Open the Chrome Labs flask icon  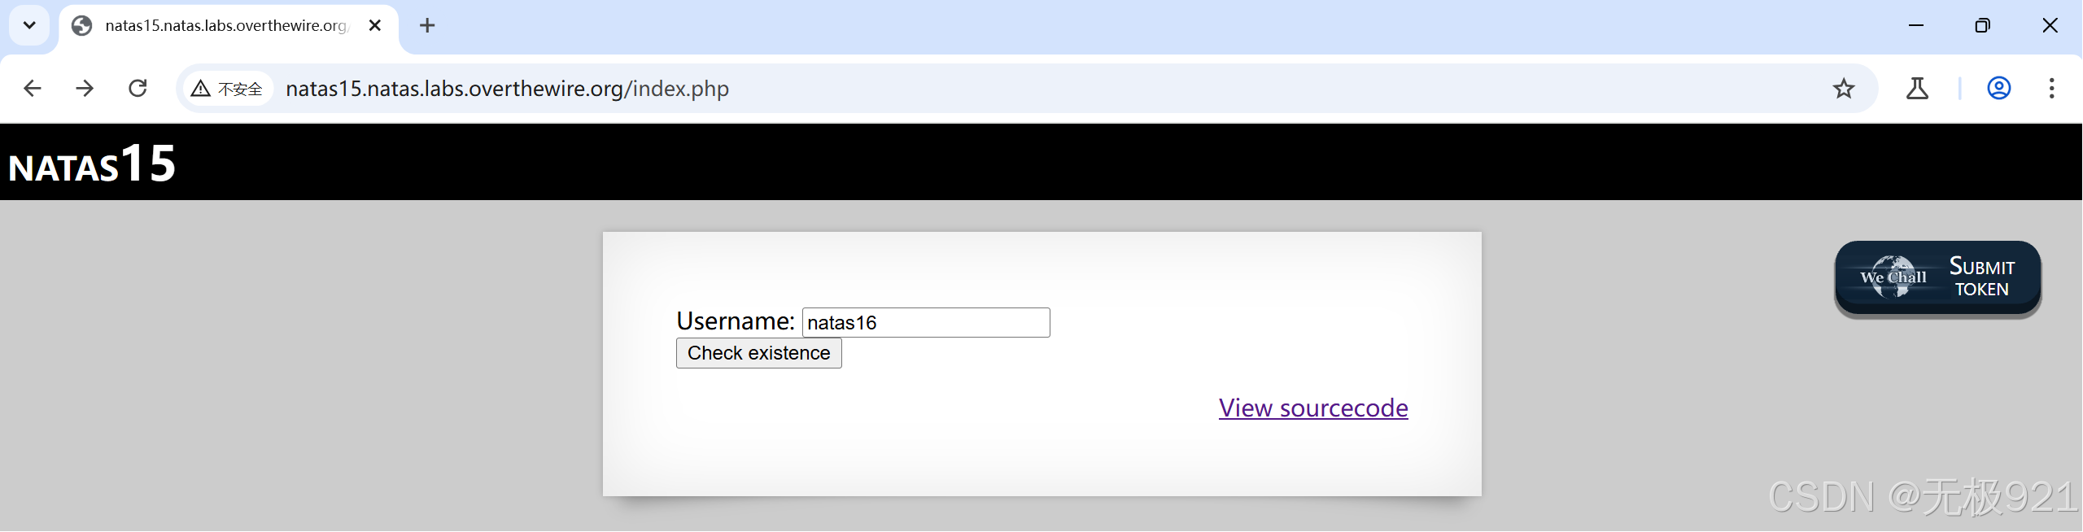tap(1917, 88)
